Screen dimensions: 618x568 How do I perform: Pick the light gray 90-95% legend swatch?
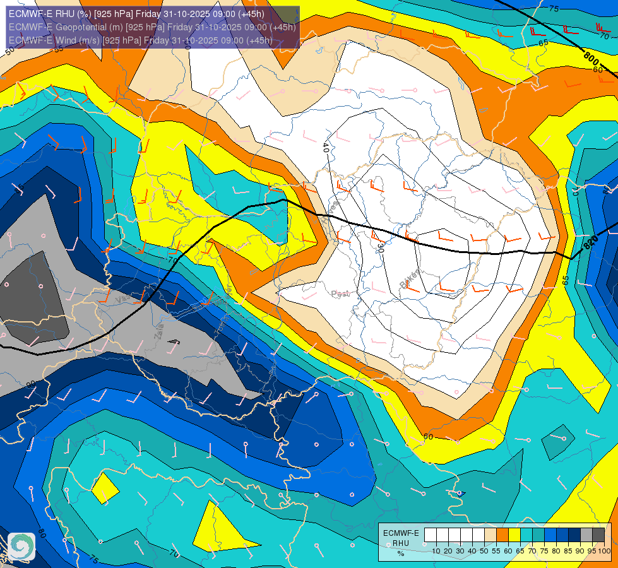coord(586,535)
